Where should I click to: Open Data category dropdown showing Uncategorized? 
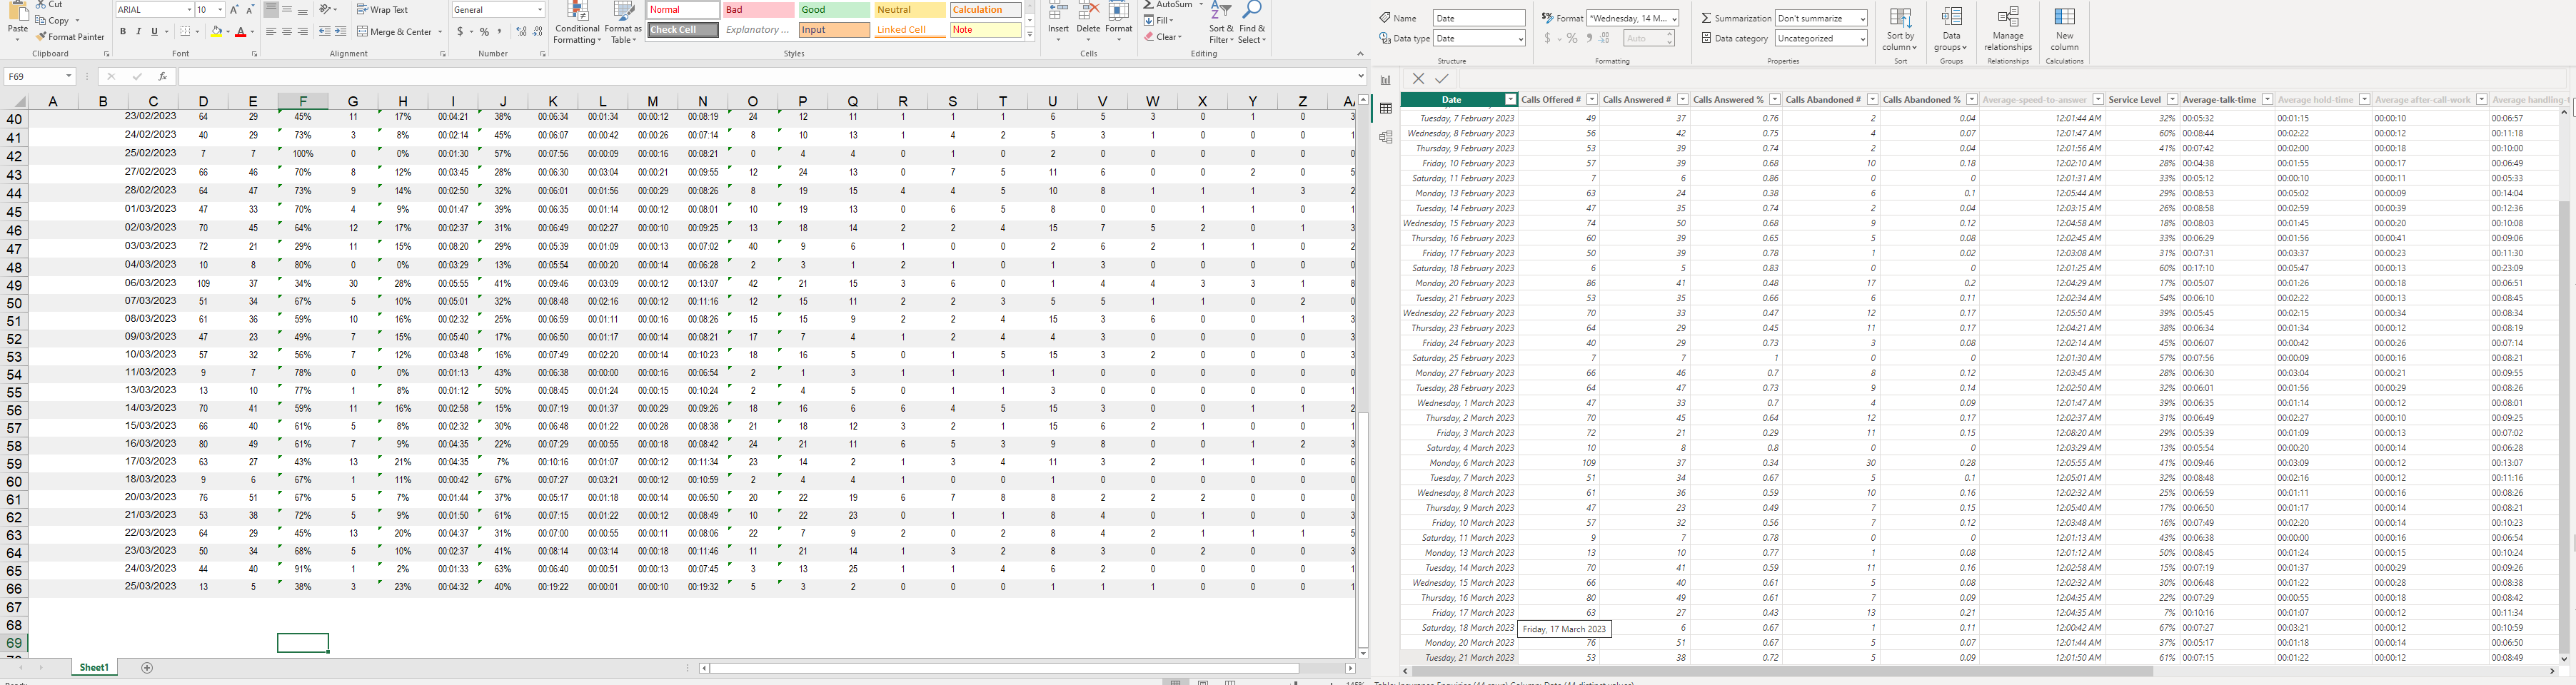coord(1861,39)
